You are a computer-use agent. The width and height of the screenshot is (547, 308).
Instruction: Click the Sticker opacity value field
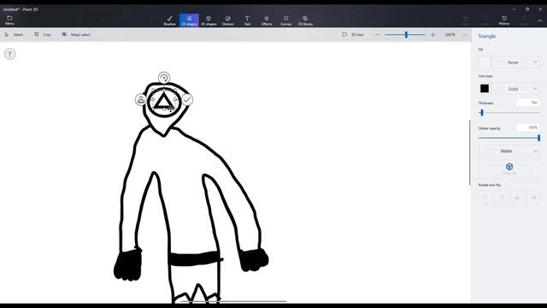point(528,127)
